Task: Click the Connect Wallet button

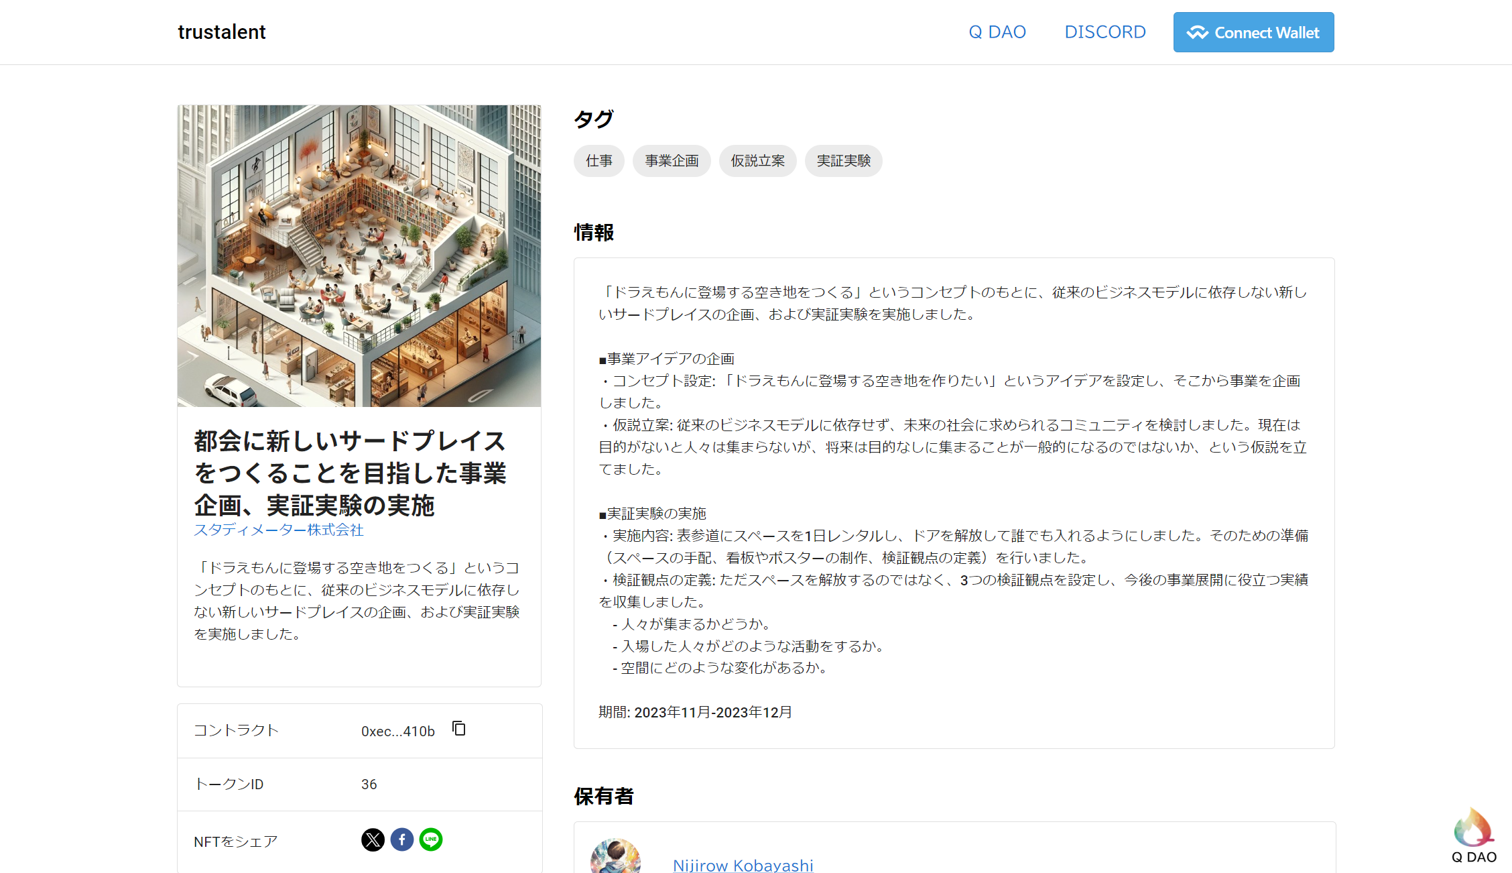Action: [1253, 32]
